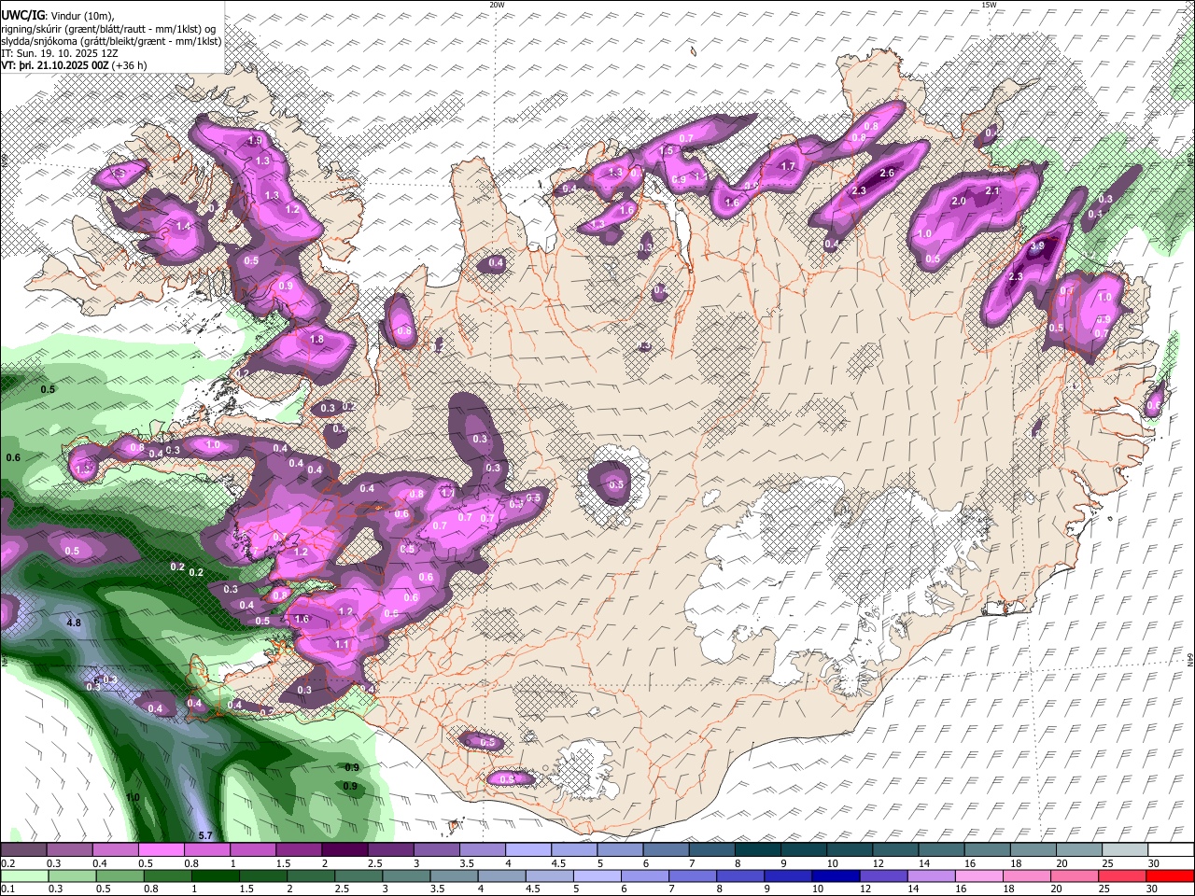Click the dark purple-grey swatch starting the snow legend
1195x896 pixels.
[x=23, y=850]
